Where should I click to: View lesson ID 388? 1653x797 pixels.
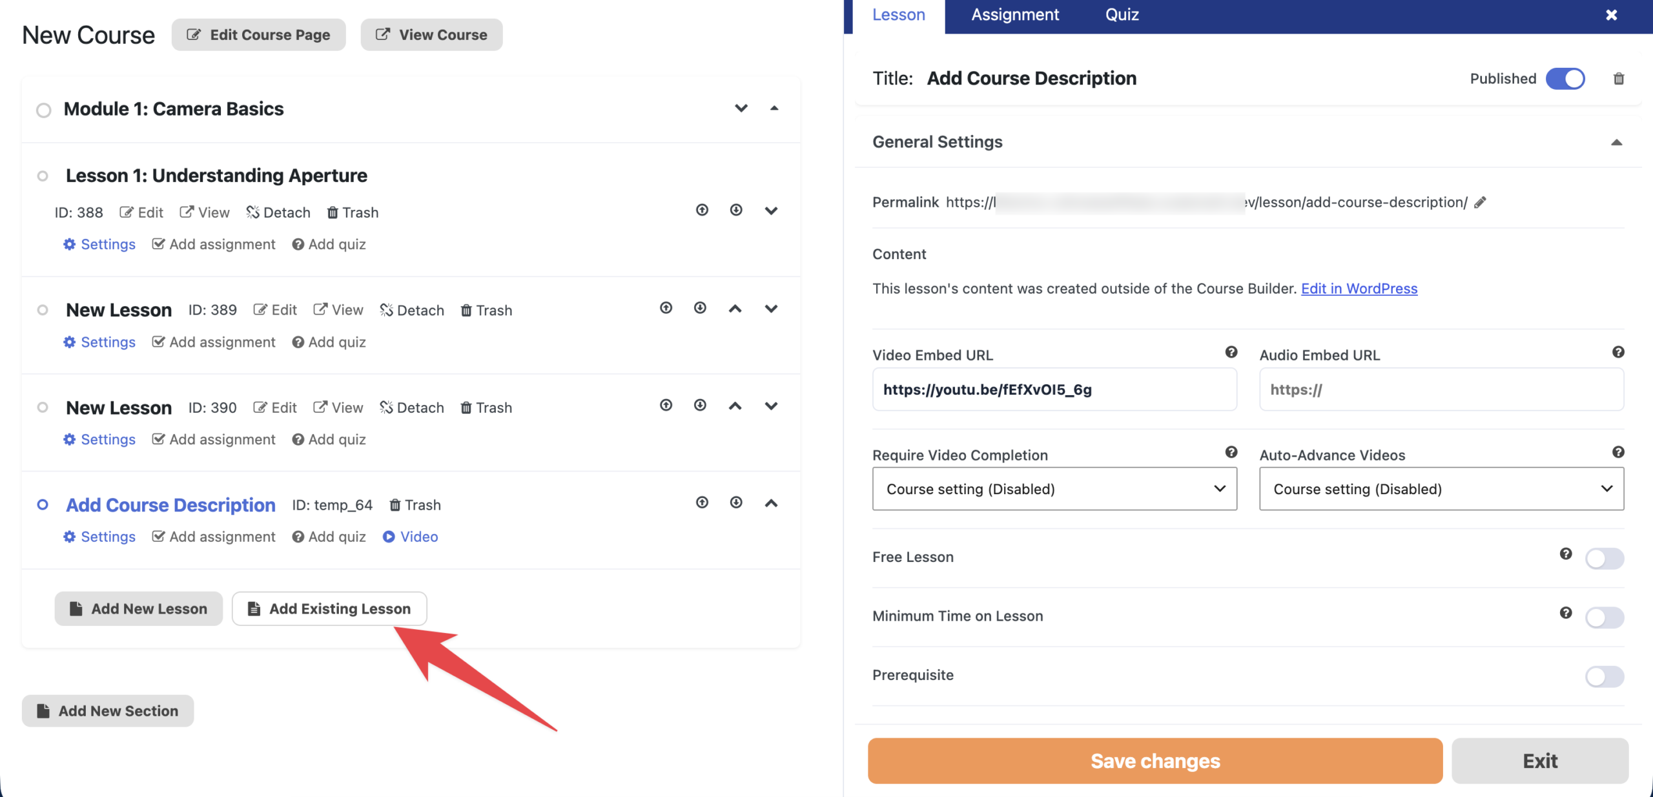pos(205,212)
